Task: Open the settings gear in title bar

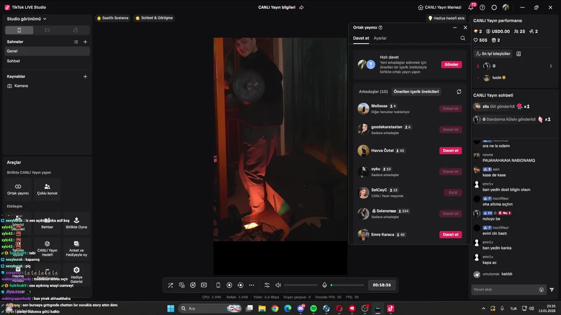Action: (x=494, y=7)
